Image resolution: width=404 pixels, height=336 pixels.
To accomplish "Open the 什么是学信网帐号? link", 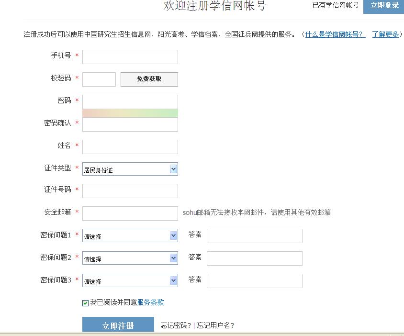I will [335, 34].
